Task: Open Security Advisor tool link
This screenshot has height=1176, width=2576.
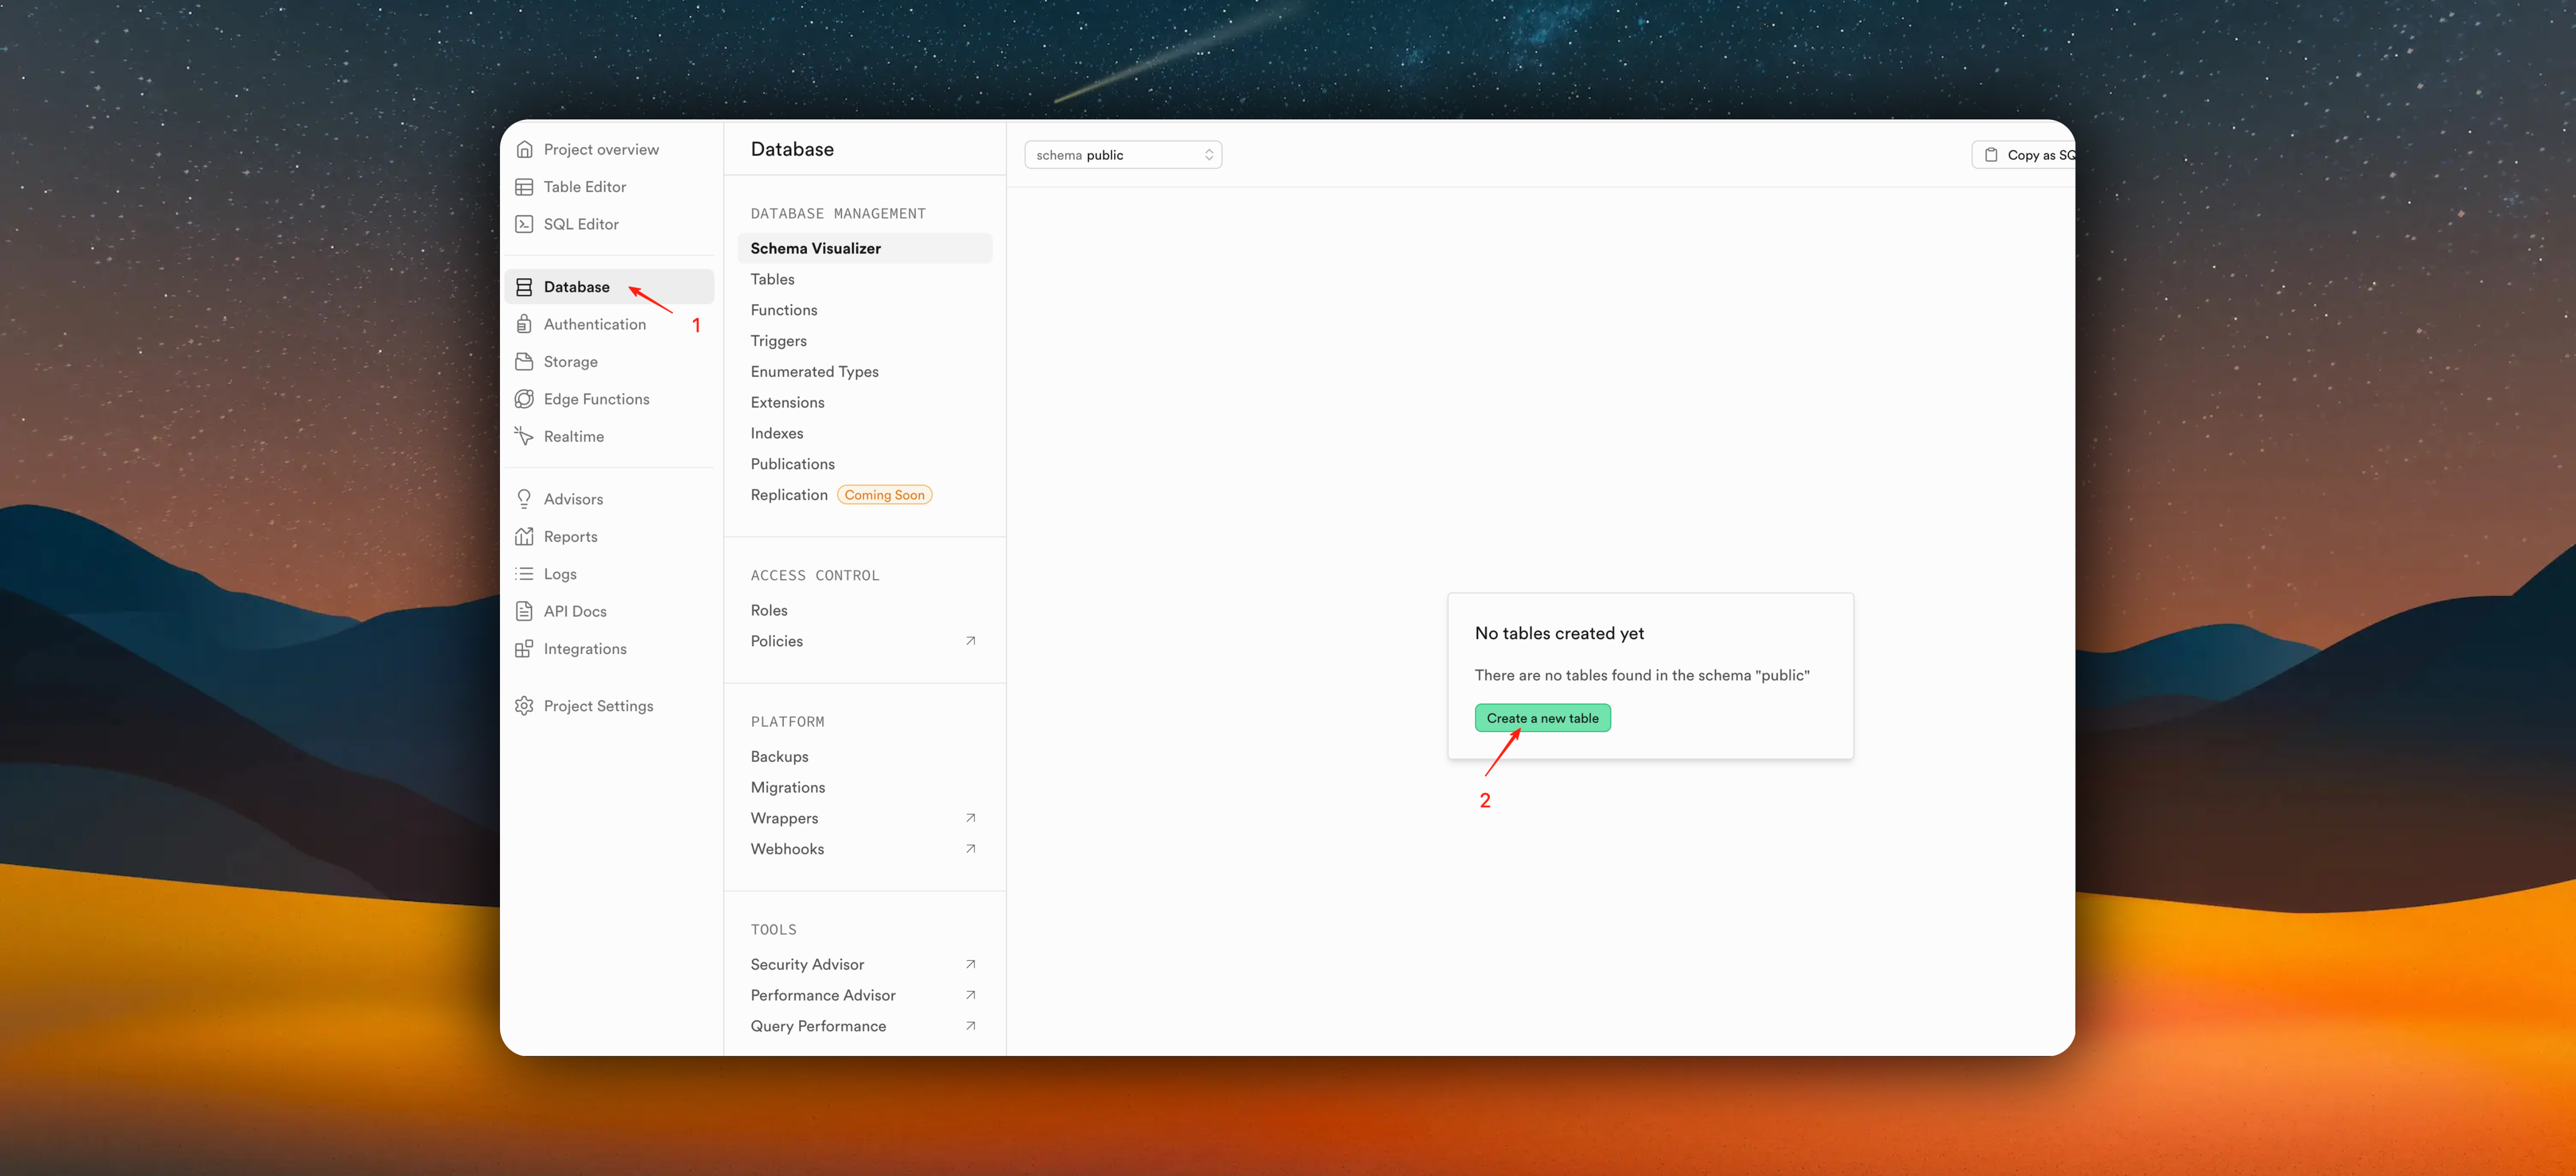Action: coord(807,964)
